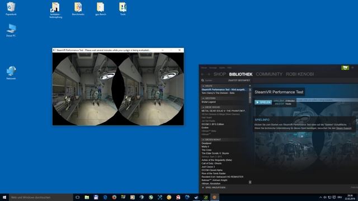Switch to the BIBLIOTHEK tab
This screenshot has width=358, height=201.
point(241,74)
